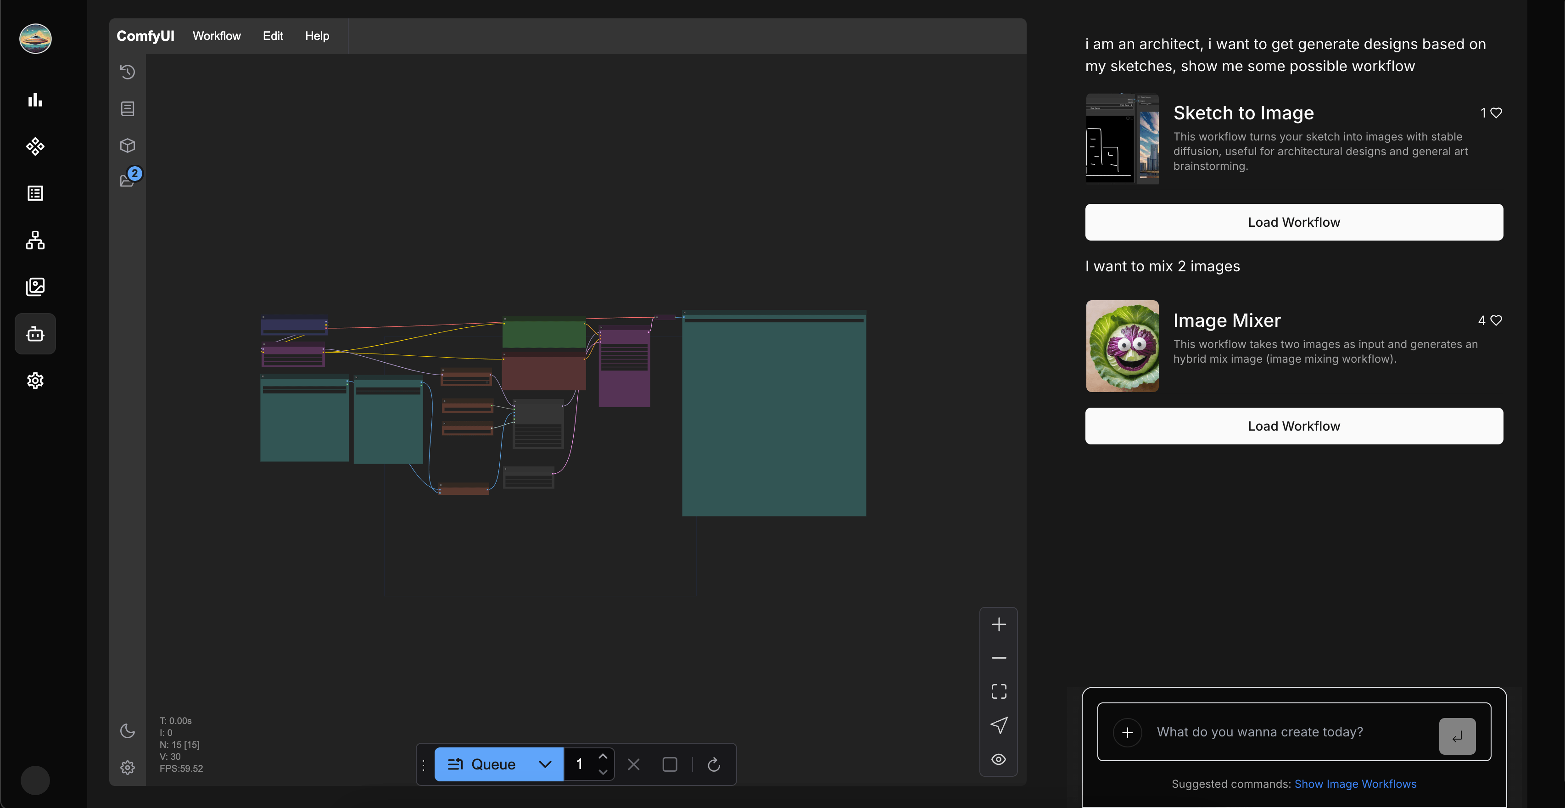Open the Workflow menu
Viewport: 1565px width, 808px height.
tap(216, 36)
